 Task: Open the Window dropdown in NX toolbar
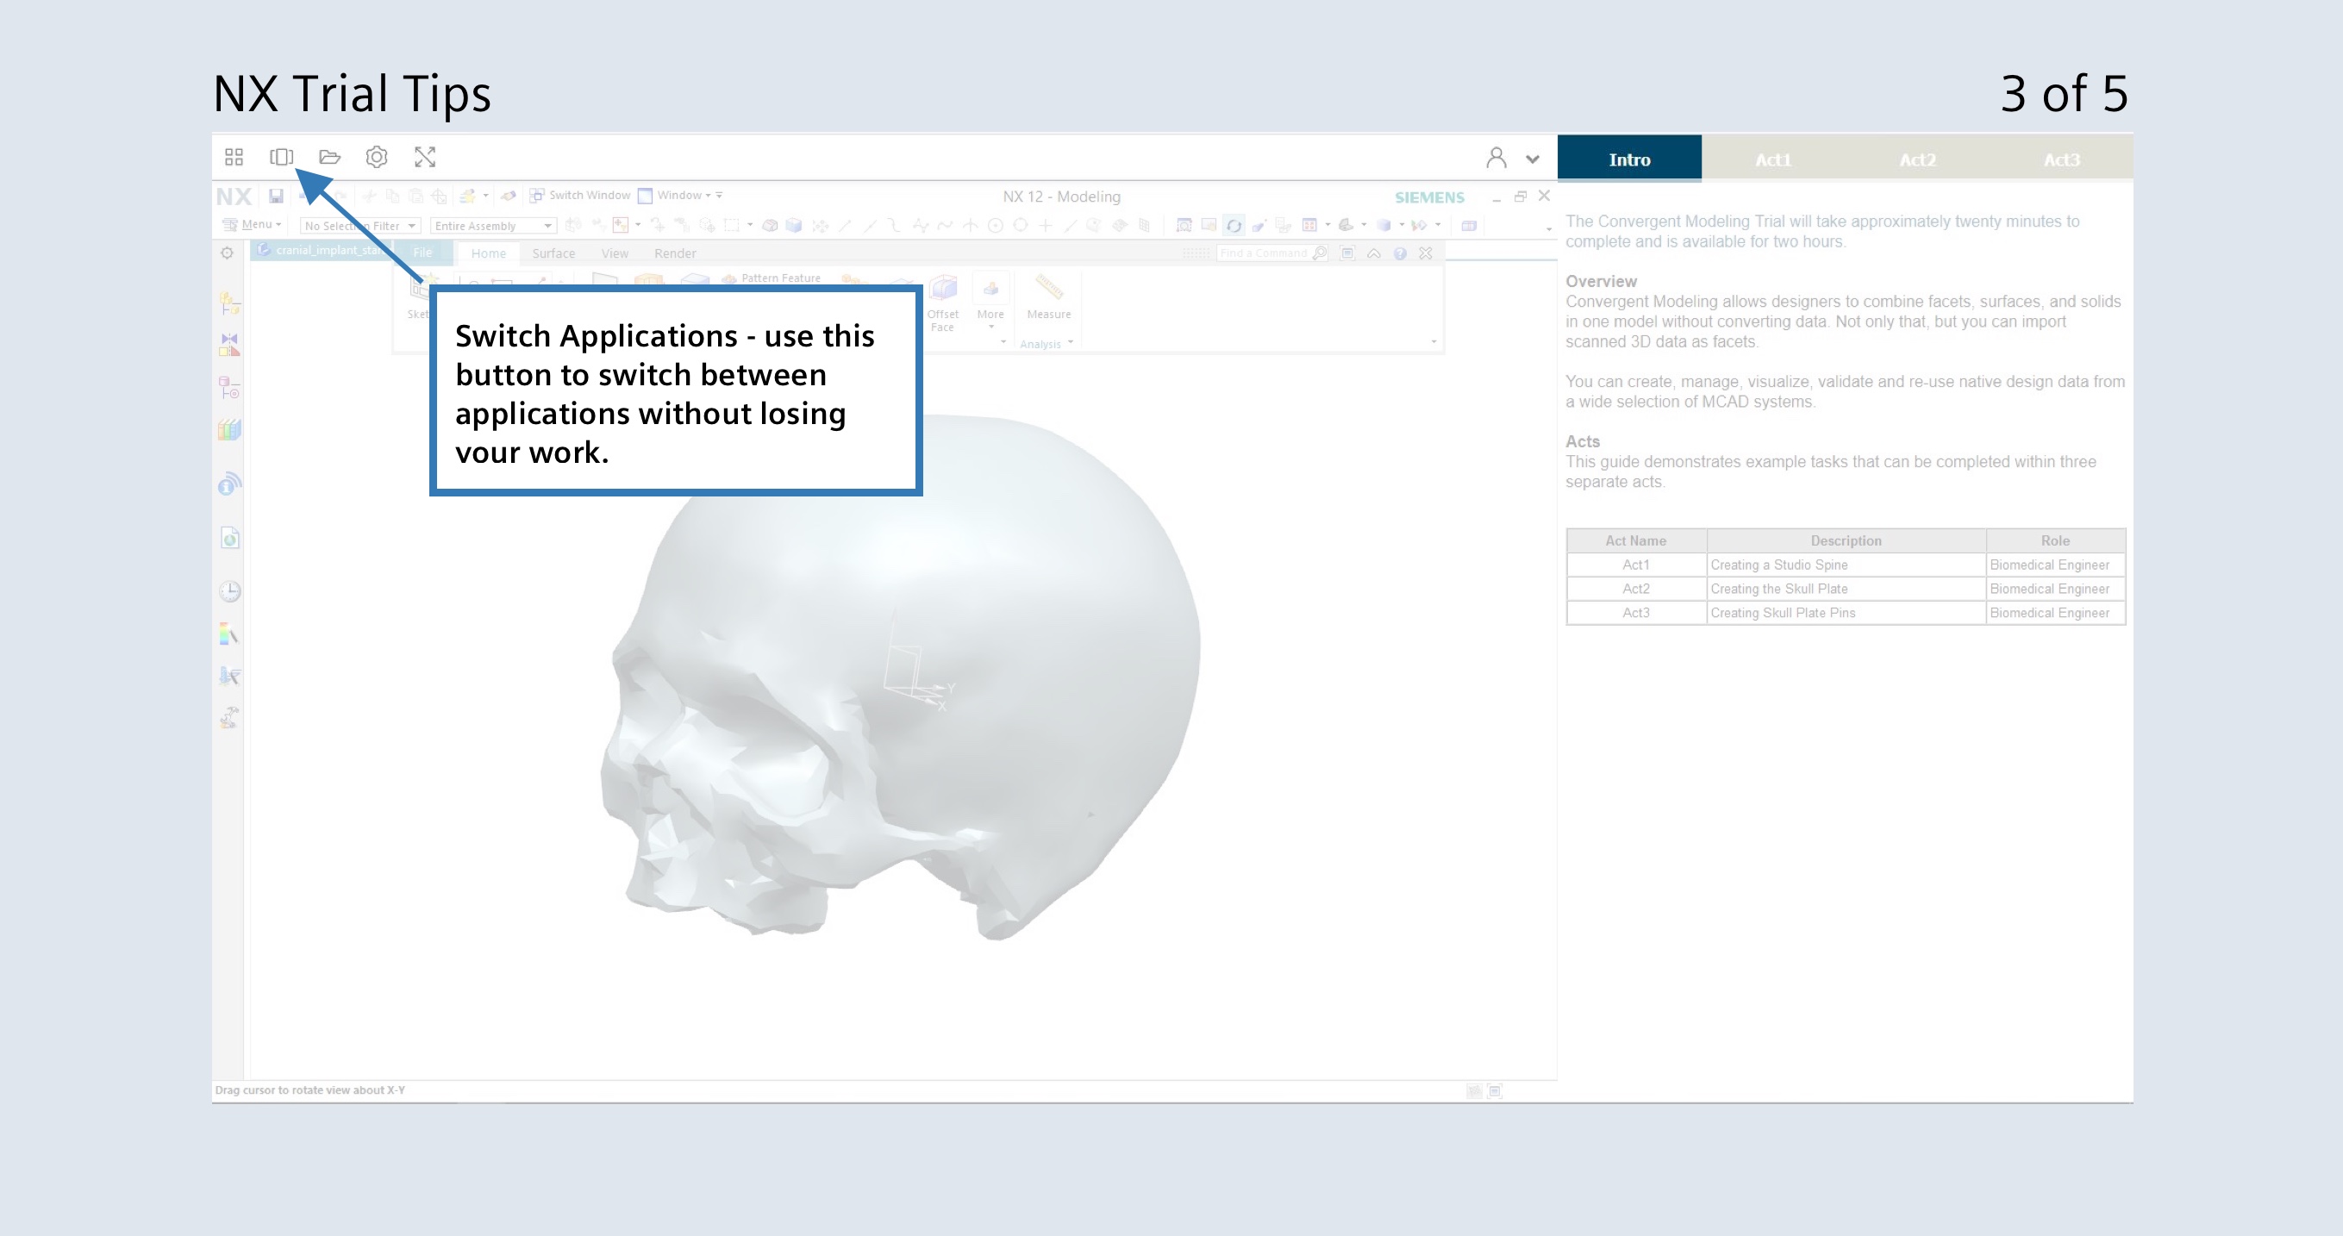[674, 196]
